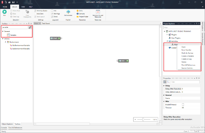Screen dimensions: 205x133
Task: Choose Create a Variable from context menu
Action: point(188,56)
